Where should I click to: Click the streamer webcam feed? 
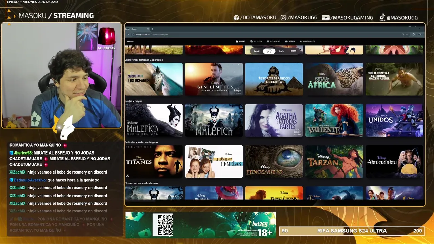coord(61,76)
